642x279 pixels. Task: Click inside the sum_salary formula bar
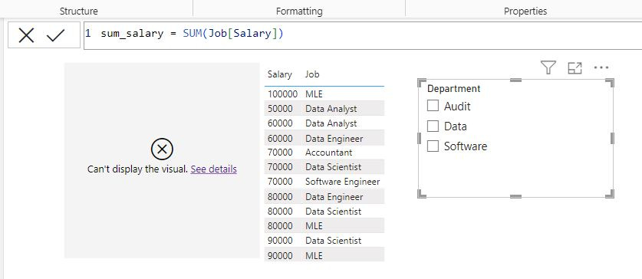point(363,35)
